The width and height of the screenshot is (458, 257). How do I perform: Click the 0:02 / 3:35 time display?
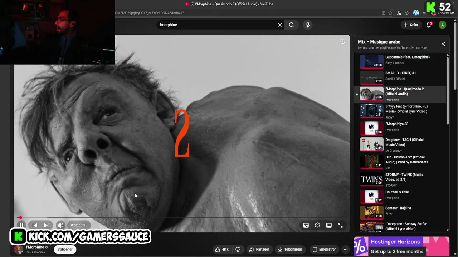[x=79, y=225]
